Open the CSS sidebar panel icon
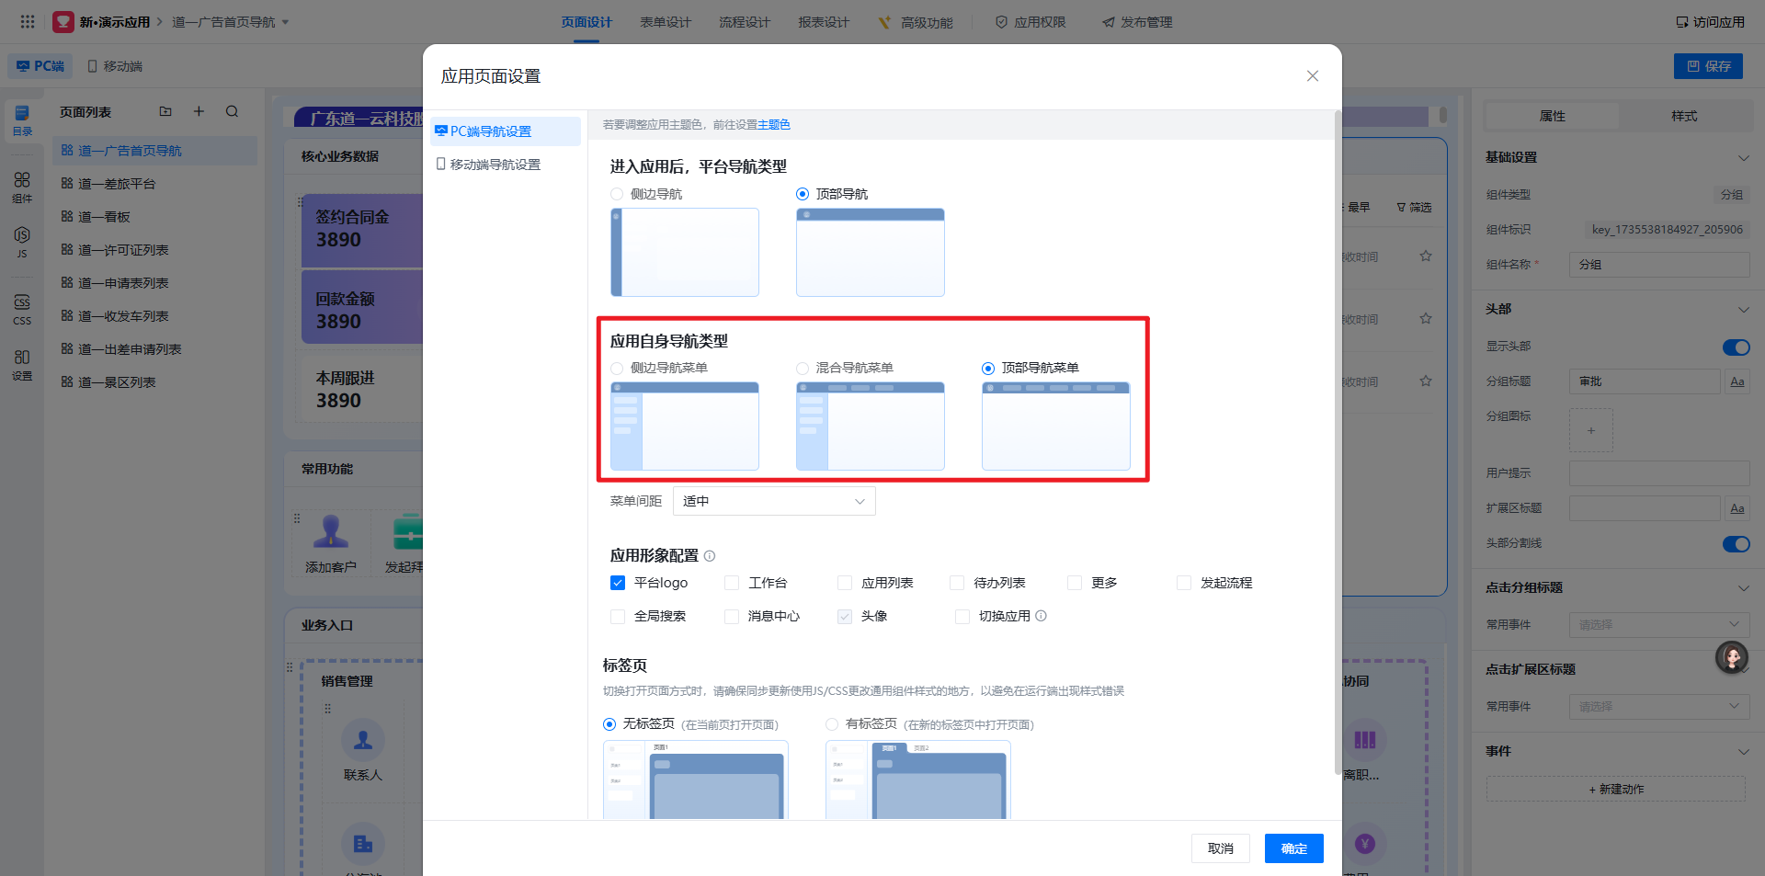This screenshot has width=1765, height=876. pos(22,309)
